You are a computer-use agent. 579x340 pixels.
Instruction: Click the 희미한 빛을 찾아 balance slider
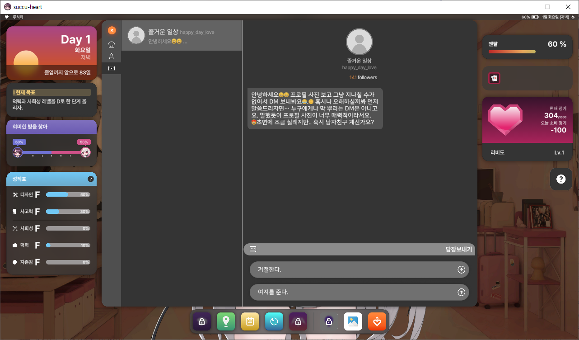(51, 152)
